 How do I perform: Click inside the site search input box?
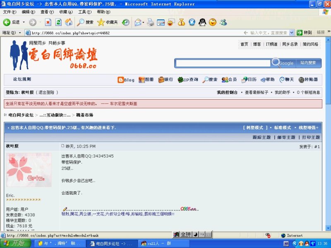(x=223, y=62)
